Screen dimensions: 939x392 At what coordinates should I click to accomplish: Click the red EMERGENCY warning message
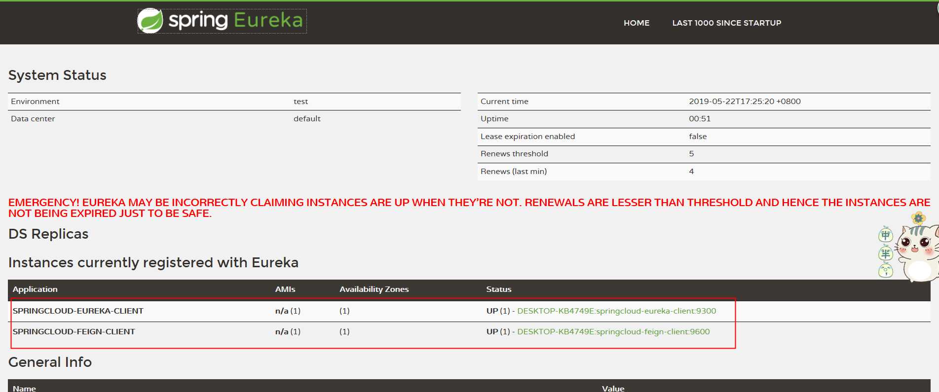coord(469,208)
